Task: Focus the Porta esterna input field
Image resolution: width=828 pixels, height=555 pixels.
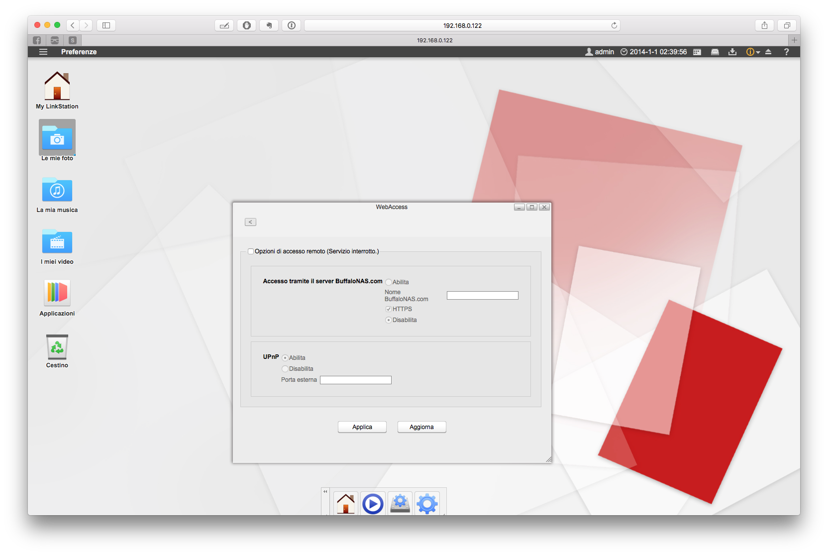Action: (356, 380)
